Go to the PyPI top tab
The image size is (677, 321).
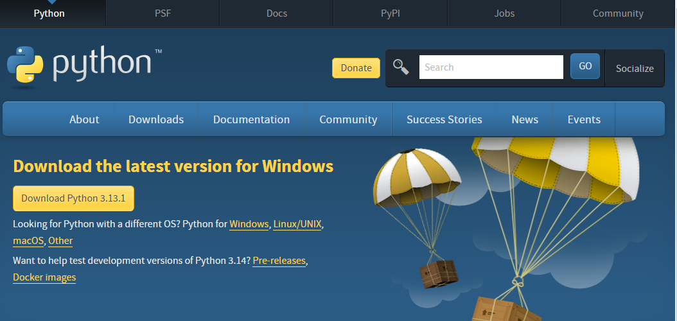pos(391,13)
